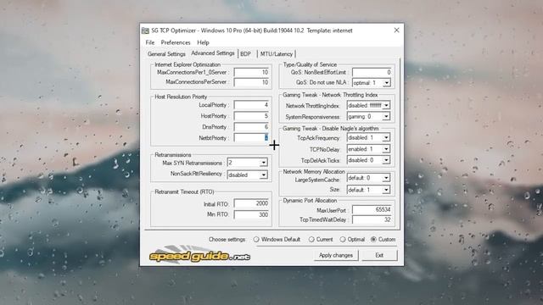543x305 pixels.
Task: Select the Advanced Settings tab
Action: coord(213,53)
